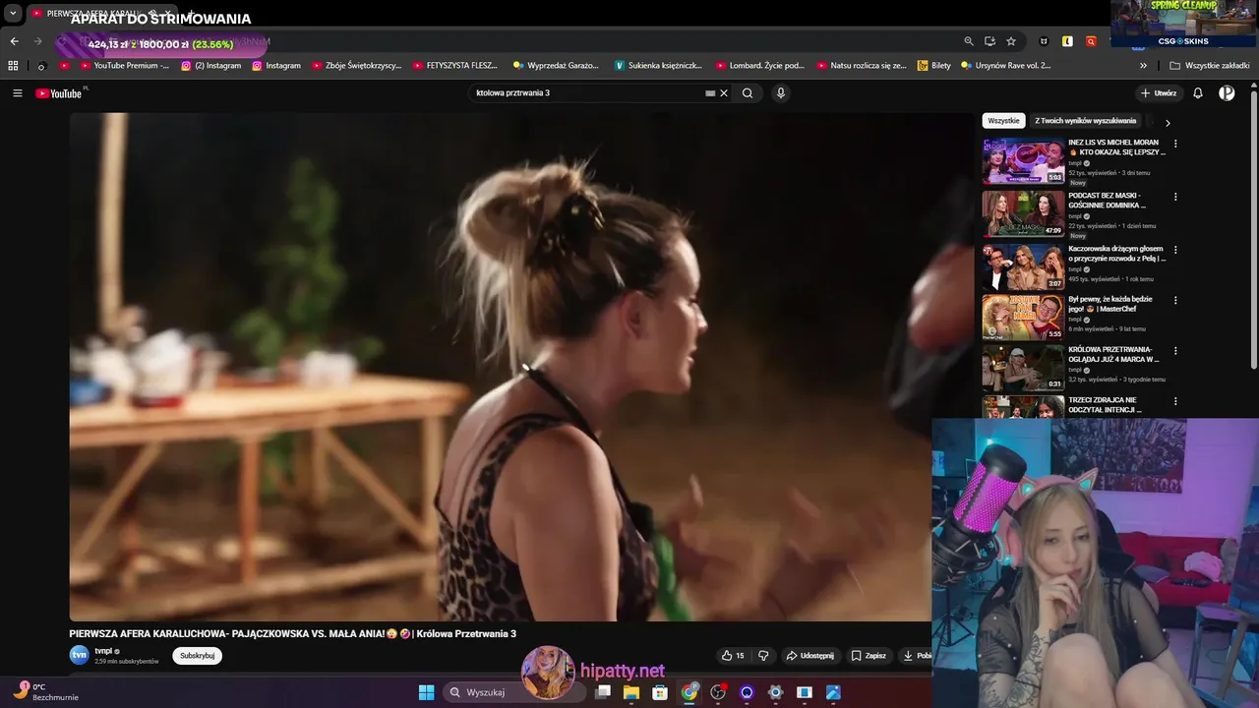The image size is (1259, 708).
Task: Click the zoom magnifier icon in address bar
Action: pyautogui.click(x=969, y=41)
